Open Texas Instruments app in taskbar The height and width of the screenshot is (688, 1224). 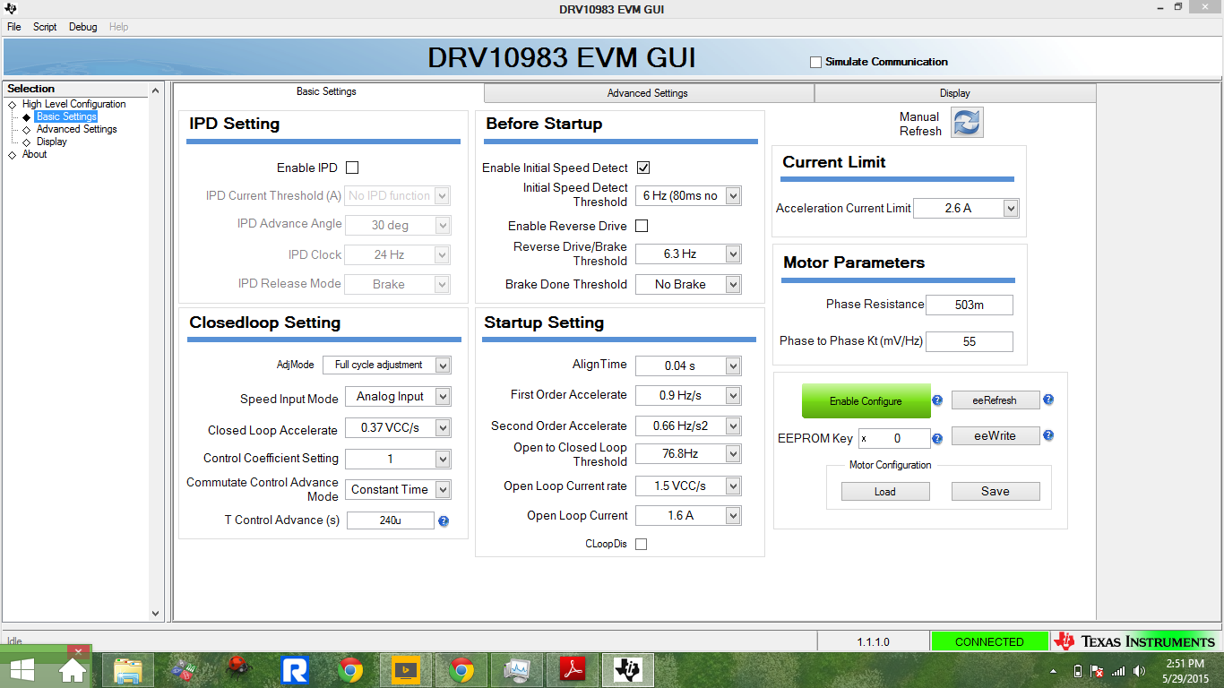coord(628,670)
